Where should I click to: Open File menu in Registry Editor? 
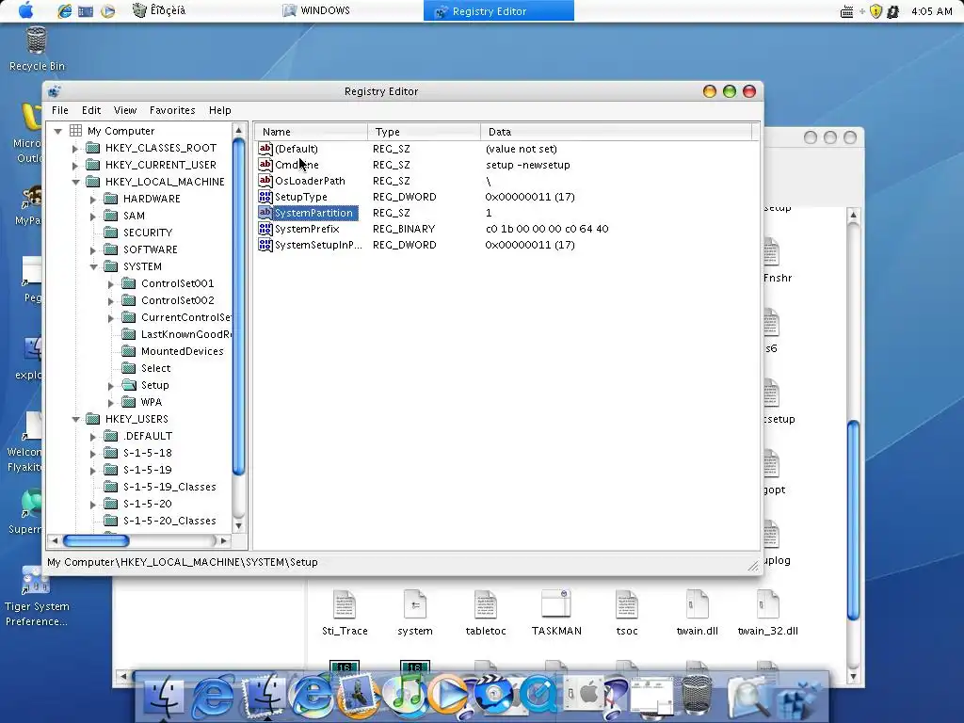(59, 110)
